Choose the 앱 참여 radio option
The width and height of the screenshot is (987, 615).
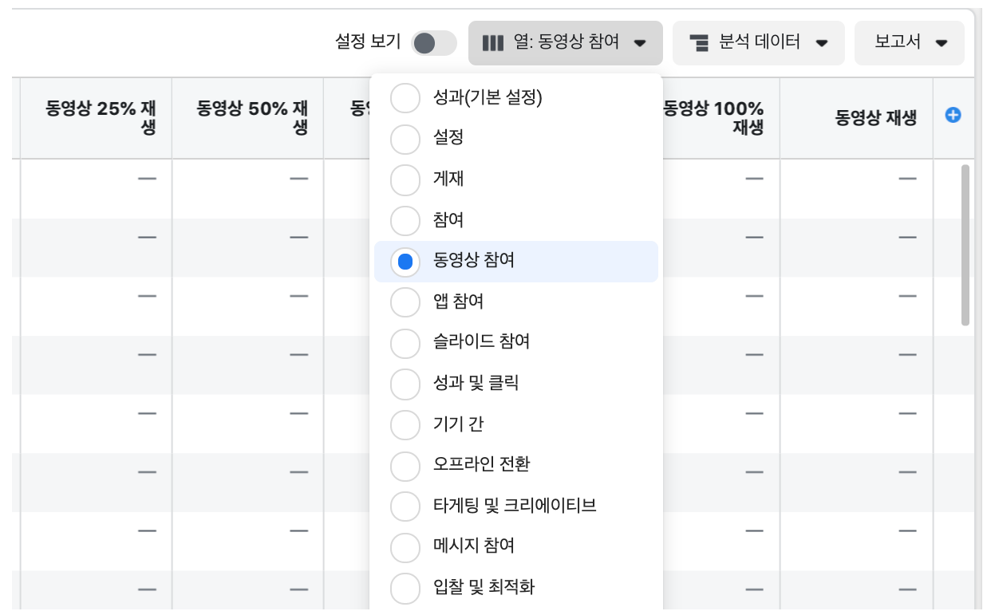(x=405, y=302)
